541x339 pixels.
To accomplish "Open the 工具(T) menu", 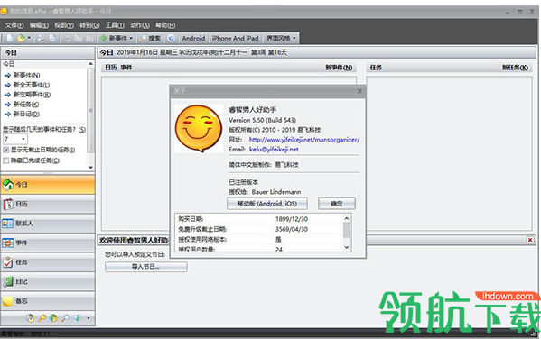I will coord(115,25).
